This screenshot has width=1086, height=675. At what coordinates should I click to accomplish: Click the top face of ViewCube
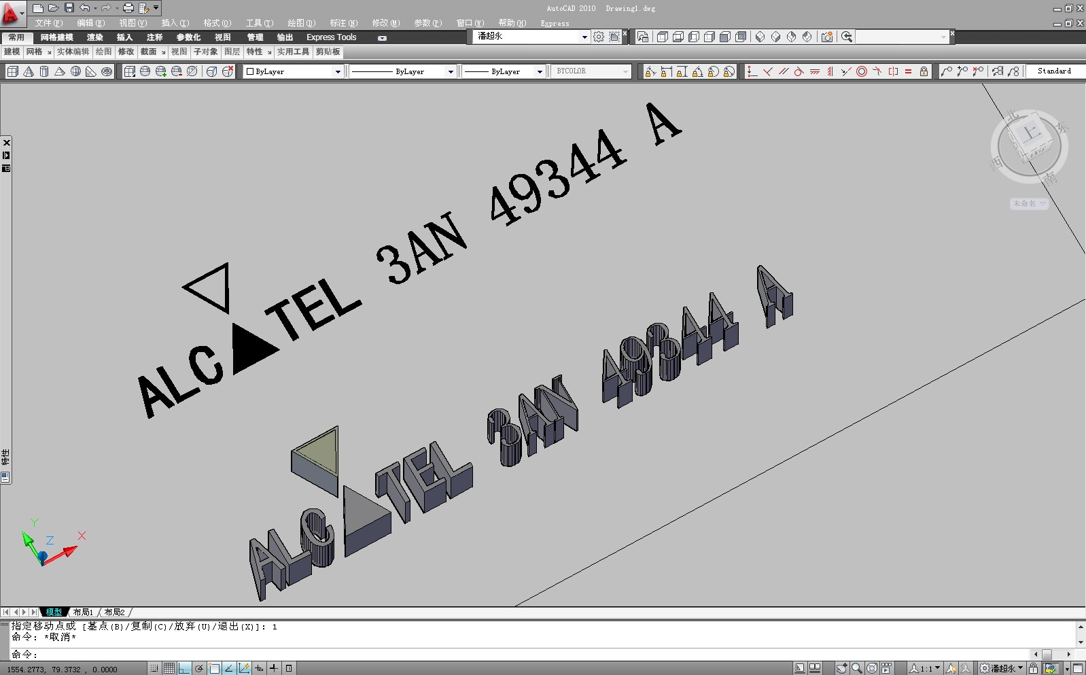tap(1032, 133)
